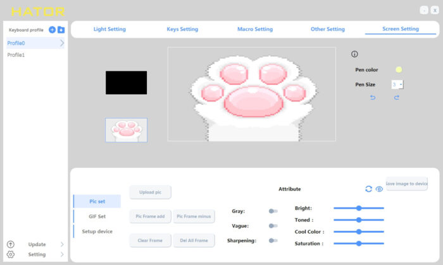Expand the Update chevron
This screenshot has width=443, height=265.
(62, 244)
